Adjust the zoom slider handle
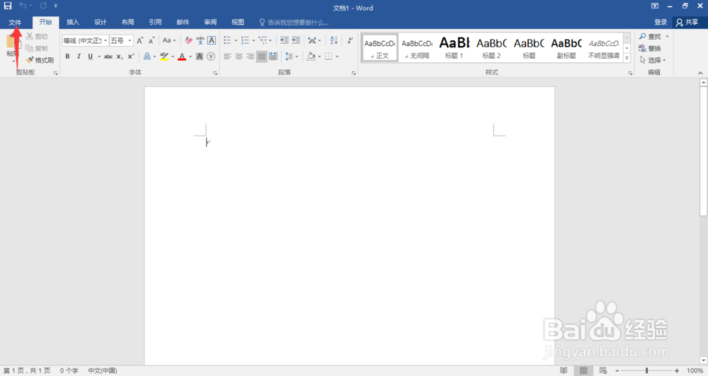The width and height of the screenshot is (708, 376). tap(646, 370)
